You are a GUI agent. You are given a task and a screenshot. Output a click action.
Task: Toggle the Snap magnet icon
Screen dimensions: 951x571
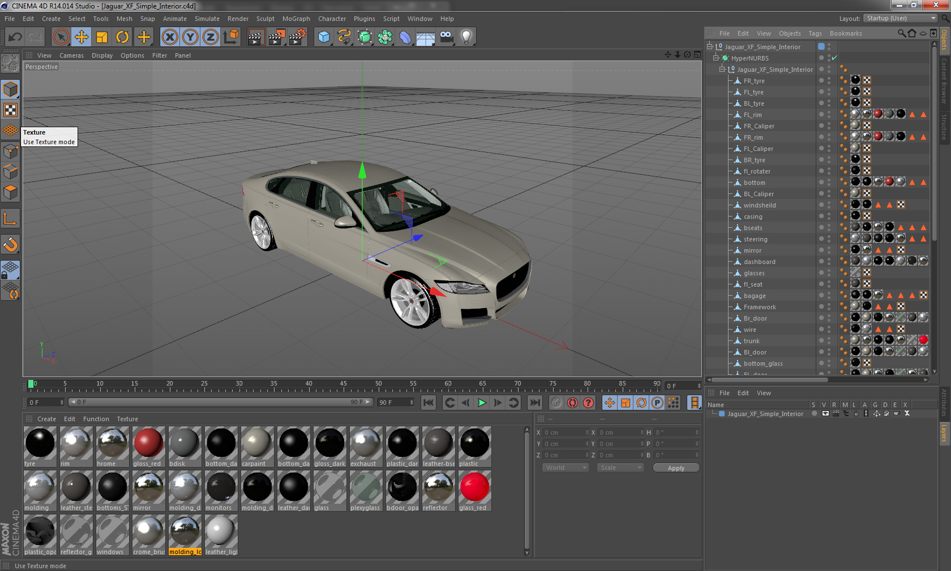[11, 244]
